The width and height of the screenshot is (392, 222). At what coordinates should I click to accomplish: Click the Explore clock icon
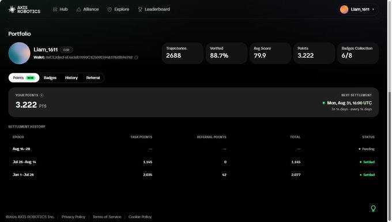point(110,9)
